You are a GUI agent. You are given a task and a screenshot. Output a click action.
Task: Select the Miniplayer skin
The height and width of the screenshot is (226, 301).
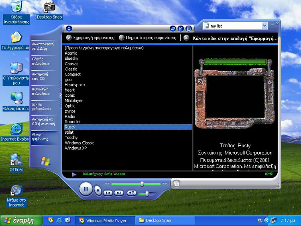point(128,101)
